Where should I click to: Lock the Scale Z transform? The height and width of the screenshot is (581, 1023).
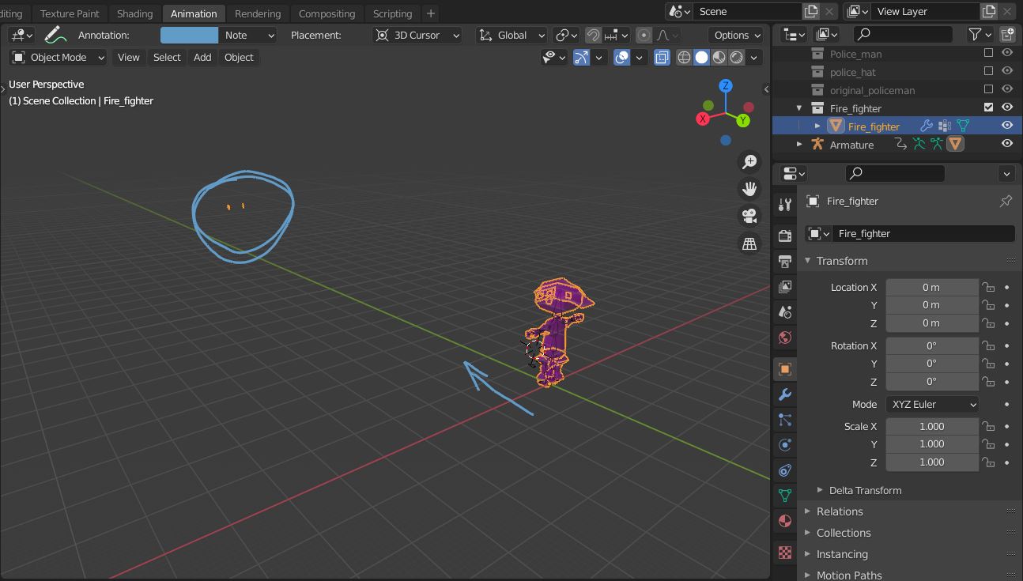click(x=988, y=462)
